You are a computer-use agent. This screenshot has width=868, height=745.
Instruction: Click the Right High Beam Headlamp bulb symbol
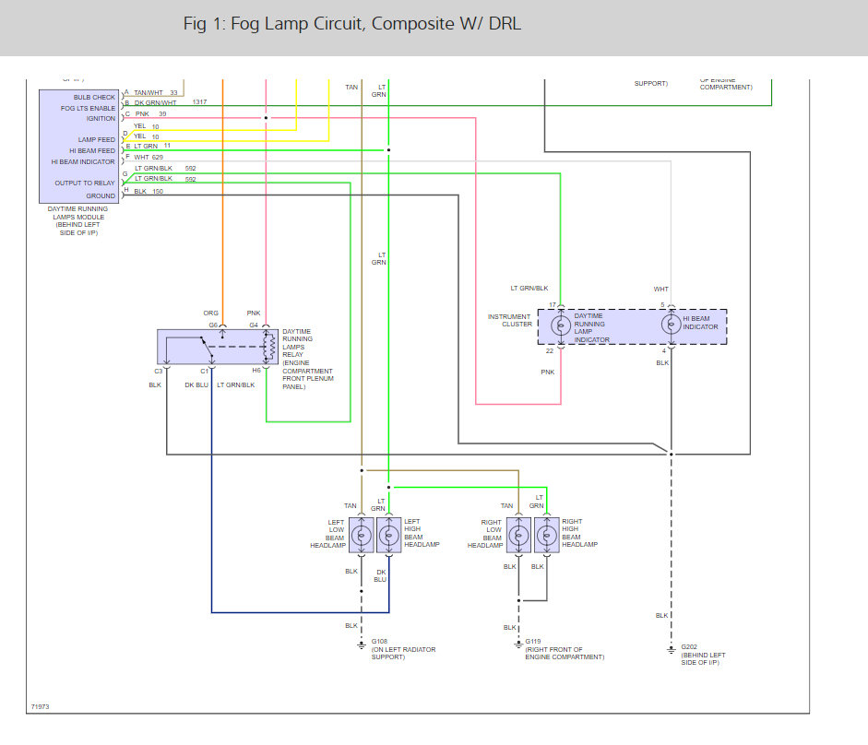coord(547,535)
